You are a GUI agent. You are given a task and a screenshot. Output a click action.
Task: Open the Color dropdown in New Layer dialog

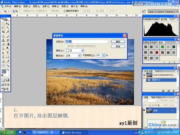[82, 50]
